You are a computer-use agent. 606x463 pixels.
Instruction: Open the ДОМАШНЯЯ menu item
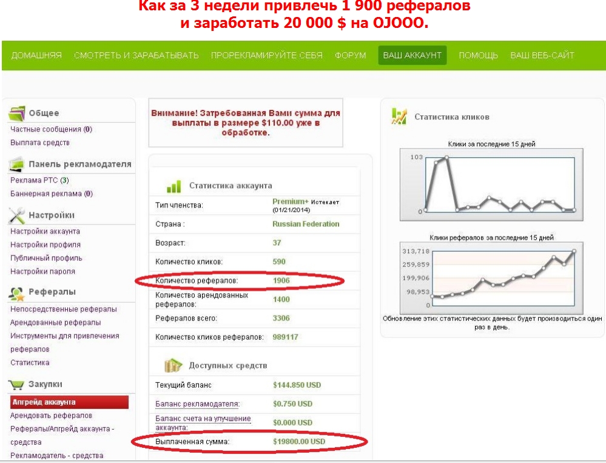pyautogui.click(x=36, y=55)
